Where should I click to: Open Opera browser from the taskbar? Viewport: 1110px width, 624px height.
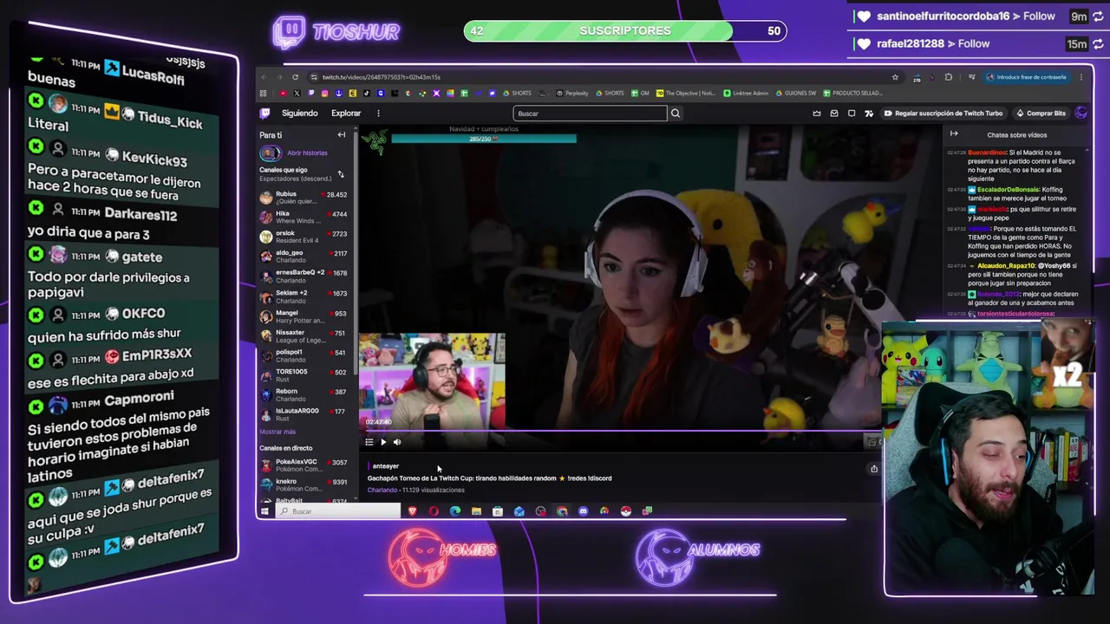434,511
